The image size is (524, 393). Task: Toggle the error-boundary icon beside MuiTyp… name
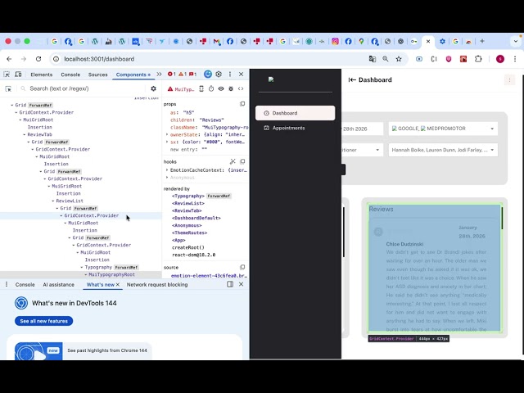[201, 89]
